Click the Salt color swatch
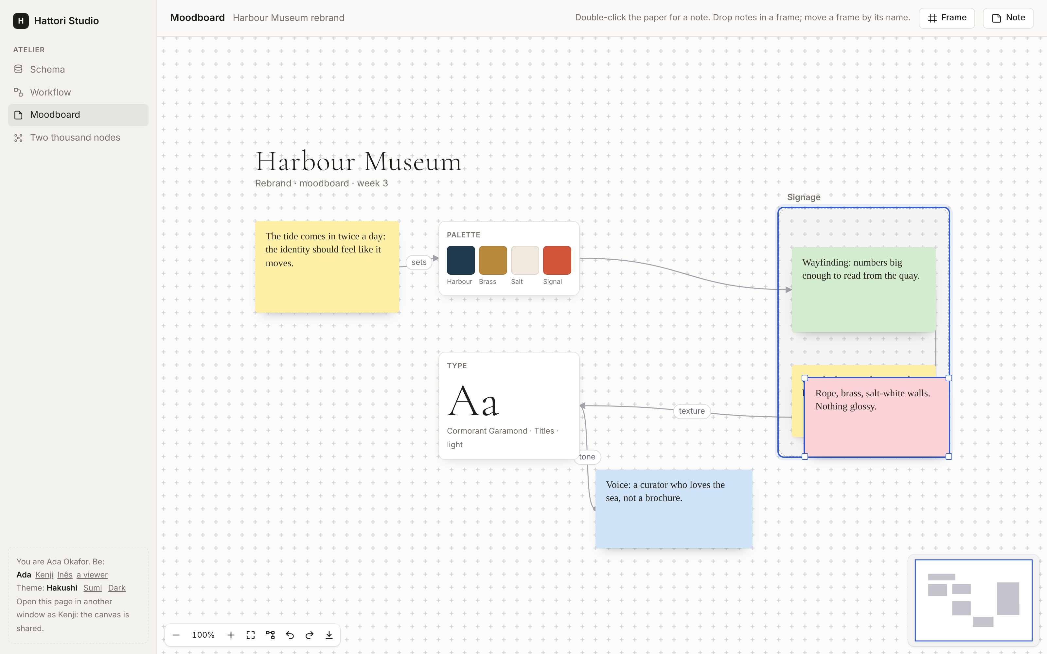Screen dimensions: 1047x654 point(525,260)
